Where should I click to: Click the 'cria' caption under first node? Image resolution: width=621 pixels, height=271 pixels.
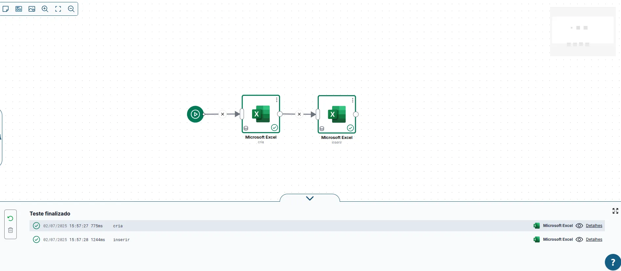[x=261, y=142]
